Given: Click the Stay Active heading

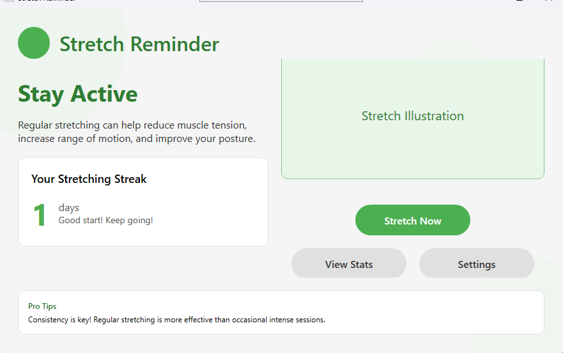Looking at the screenshot, I should (x=77, y=95).
